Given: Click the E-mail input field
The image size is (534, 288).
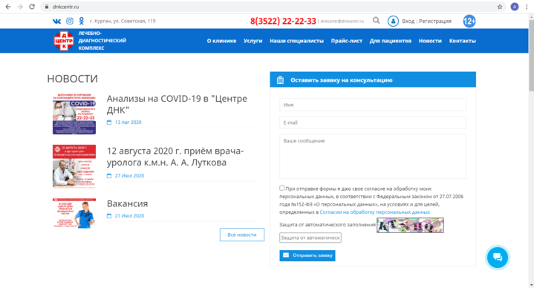Looking at the screenshot, I should point(373,122).
